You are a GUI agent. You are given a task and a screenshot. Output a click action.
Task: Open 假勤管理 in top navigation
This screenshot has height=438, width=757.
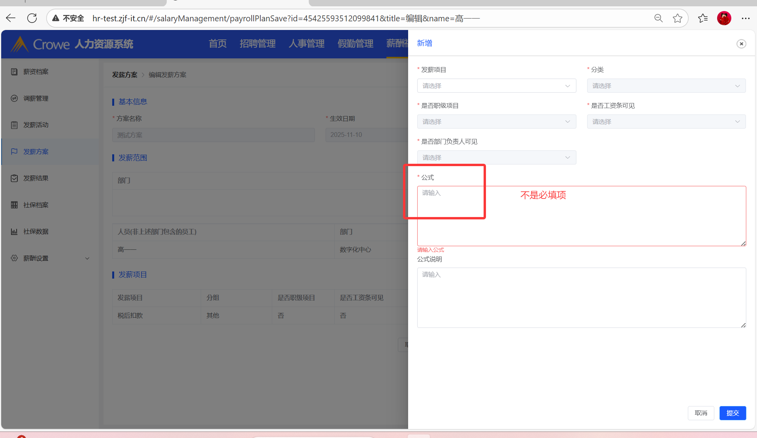point(356,43)
